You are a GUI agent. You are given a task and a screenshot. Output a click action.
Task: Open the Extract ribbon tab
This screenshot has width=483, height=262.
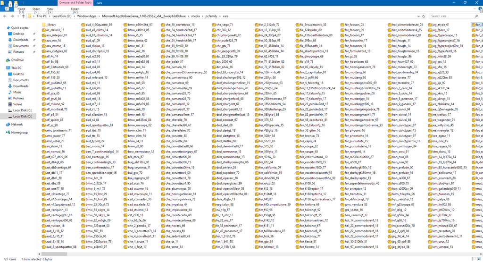coord(75,9)
